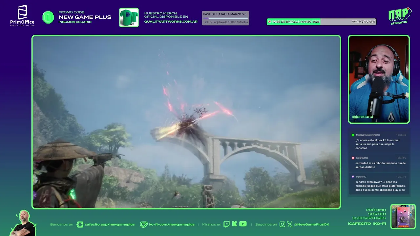420x236 pixels.
Task: Click the 'Bancanos en' label
Action: click(x=62, y=224)
